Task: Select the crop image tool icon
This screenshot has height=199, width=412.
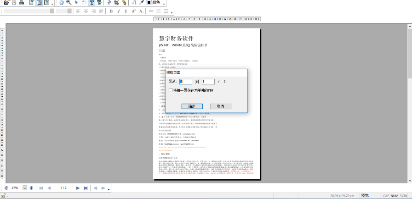Action: [x=117, y=3]
